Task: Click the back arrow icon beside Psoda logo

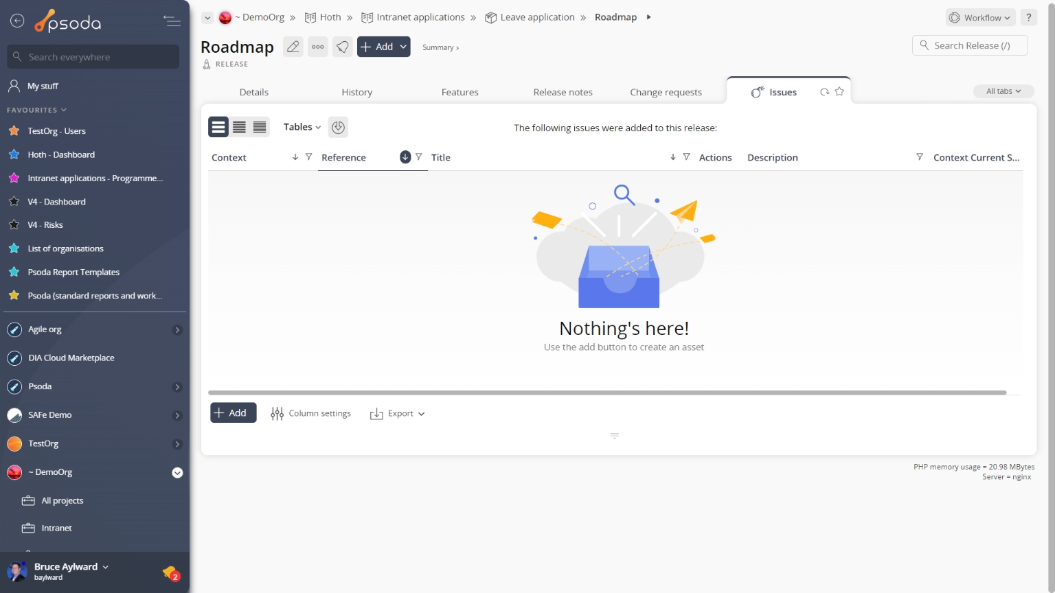Action: point(17,21)
